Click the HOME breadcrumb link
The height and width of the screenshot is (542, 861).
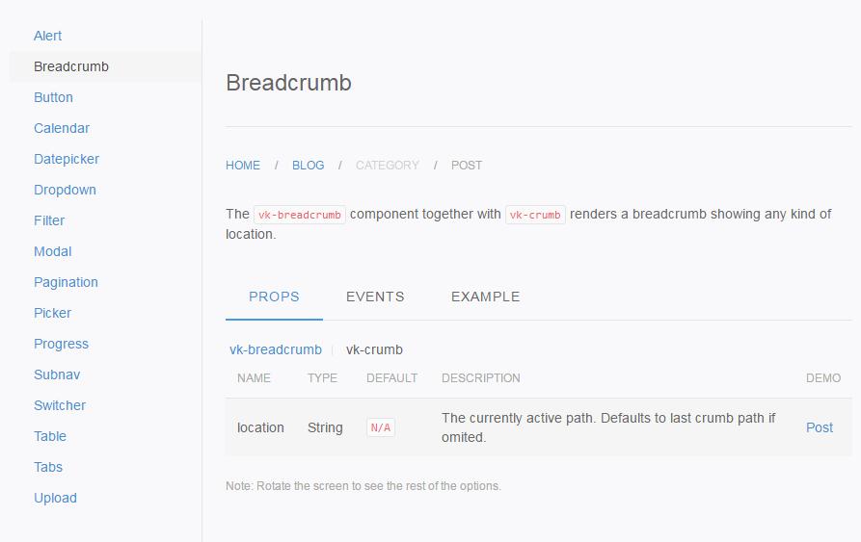click(x=243, y=166)
